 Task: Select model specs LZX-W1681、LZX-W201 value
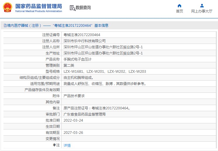105,71
